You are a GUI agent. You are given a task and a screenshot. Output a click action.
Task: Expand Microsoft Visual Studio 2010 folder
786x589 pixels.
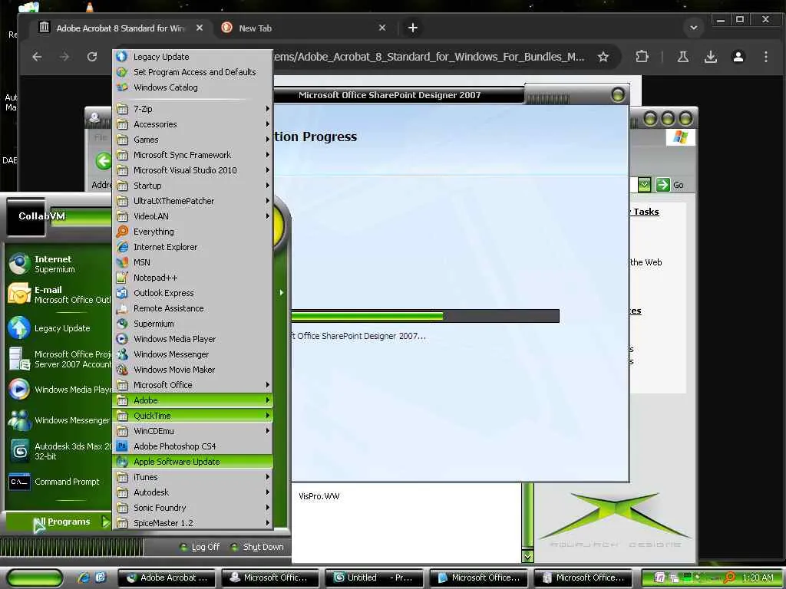pos(193,170)
